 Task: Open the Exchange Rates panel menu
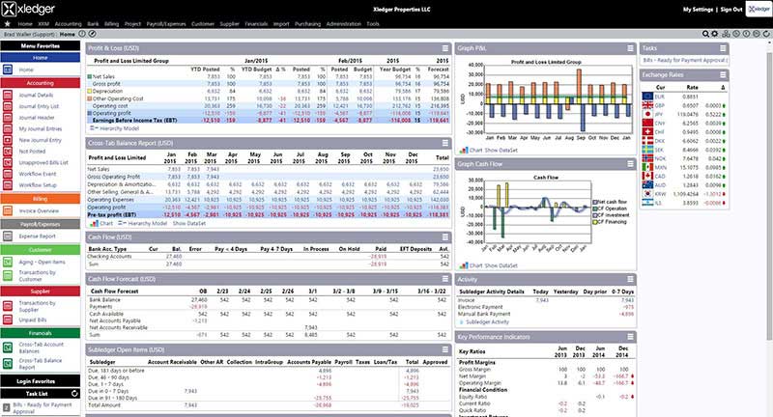pos(723,75)
